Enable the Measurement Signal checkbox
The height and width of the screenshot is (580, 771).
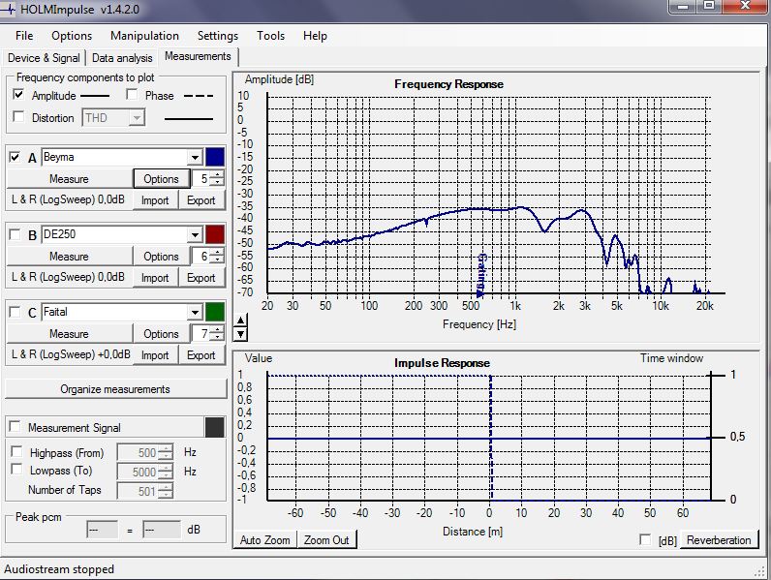pos(15,427)
